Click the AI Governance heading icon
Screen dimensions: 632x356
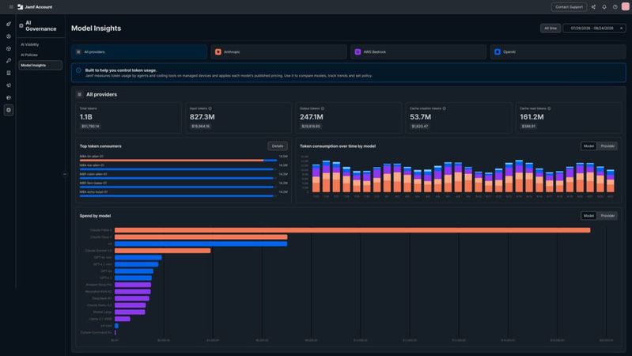(21, 26)
